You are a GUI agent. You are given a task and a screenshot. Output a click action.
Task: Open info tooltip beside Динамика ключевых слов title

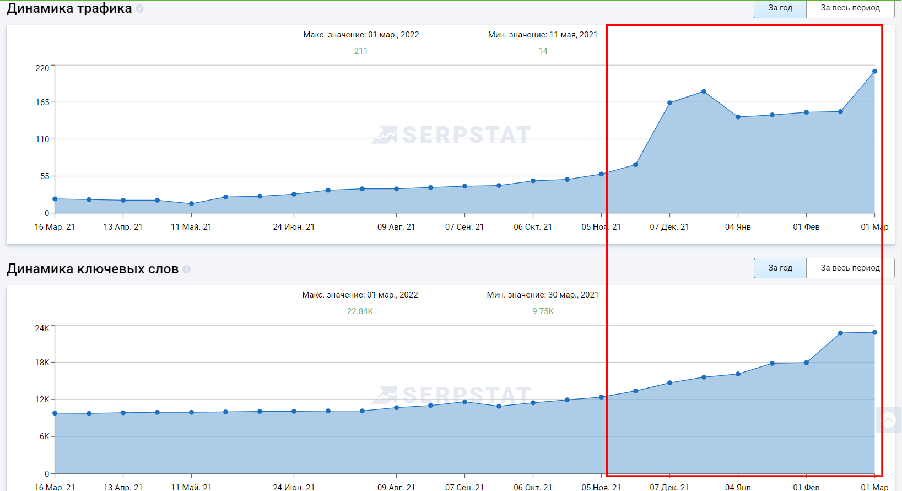pos(187,269)
